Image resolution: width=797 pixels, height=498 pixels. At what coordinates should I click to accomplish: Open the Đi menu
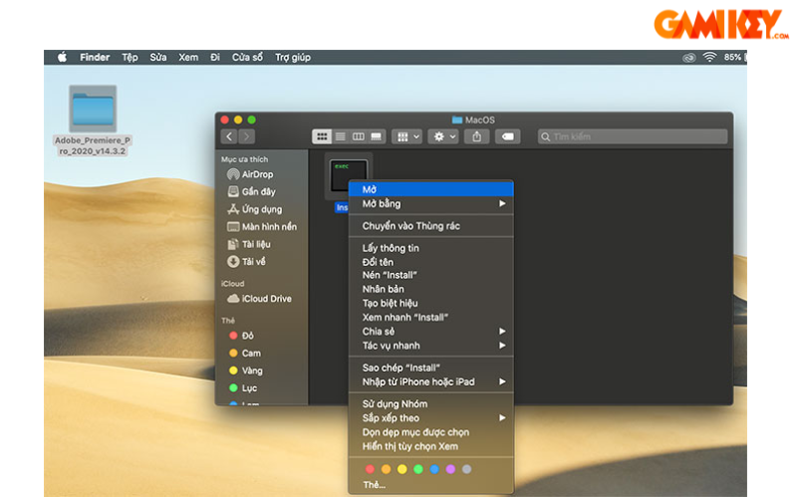pyautogui.click(x=215, y=58)
